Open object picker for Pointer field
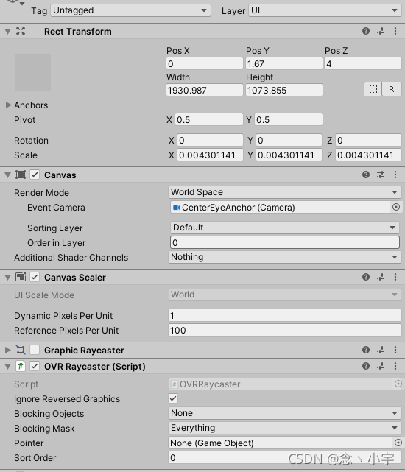 click(x=398, y=443)
